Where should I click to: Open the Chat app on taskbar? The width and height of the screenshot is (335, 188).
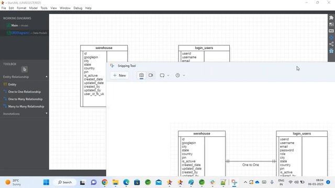[x=94, y=182]
